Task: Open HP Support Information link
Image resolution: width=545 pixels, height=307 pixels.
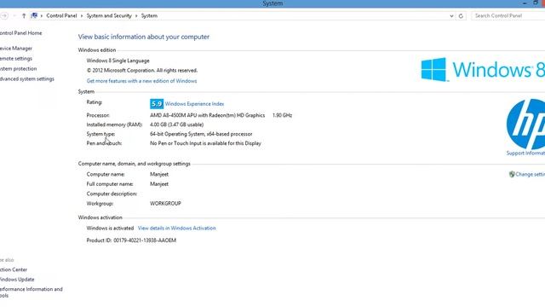Action: [525, 153]
